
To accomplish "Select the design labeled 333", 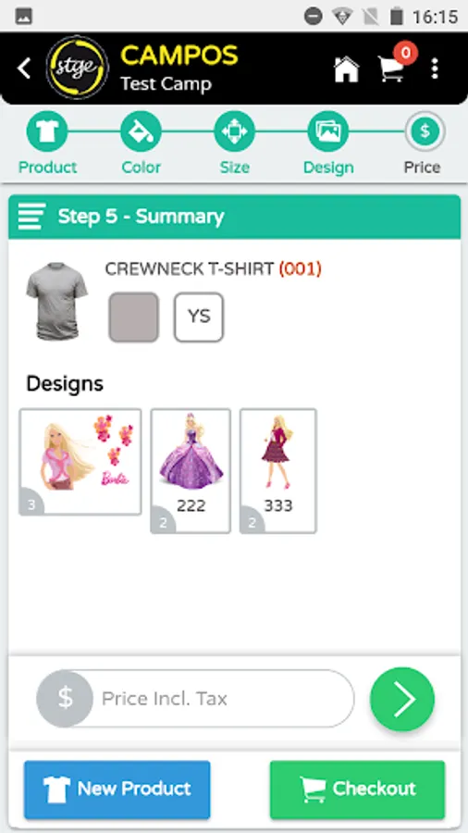I will tap(278, 471).
